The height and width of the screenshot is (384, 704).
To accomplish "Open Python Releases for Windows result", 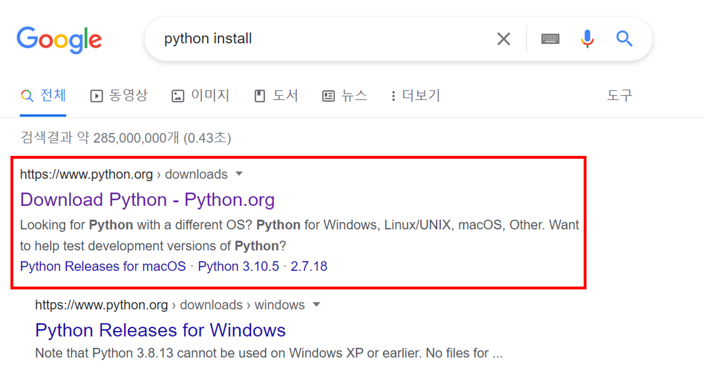I will [160, 330].
